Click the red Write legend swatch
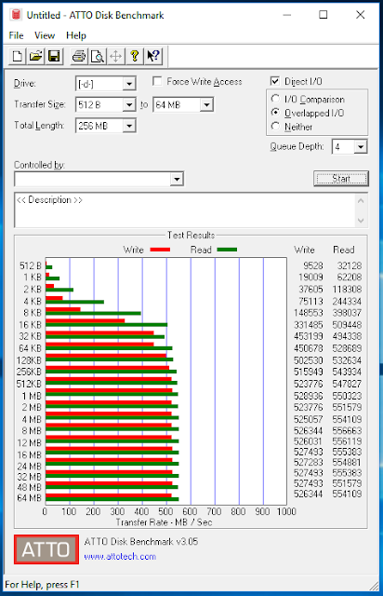383x596 pixels. coord(160,250)
